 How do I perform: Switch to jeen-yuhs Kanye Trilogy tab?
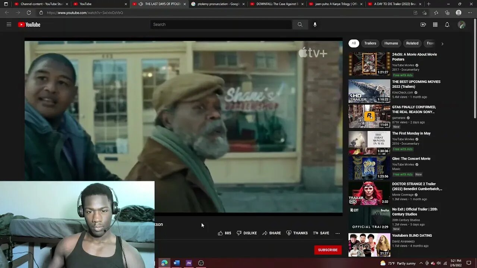tap(336, 4)
